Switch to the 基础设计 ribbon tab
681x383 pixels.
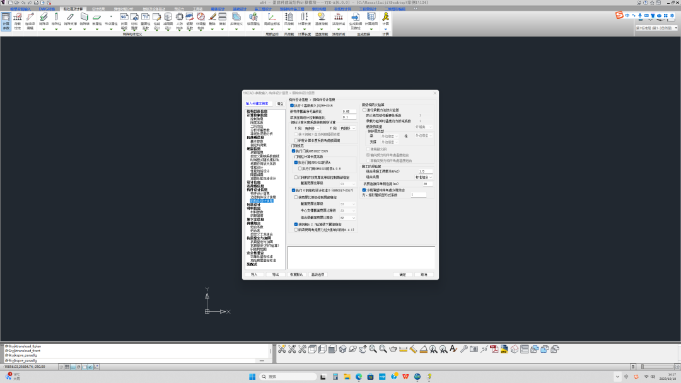click(240, 9)
